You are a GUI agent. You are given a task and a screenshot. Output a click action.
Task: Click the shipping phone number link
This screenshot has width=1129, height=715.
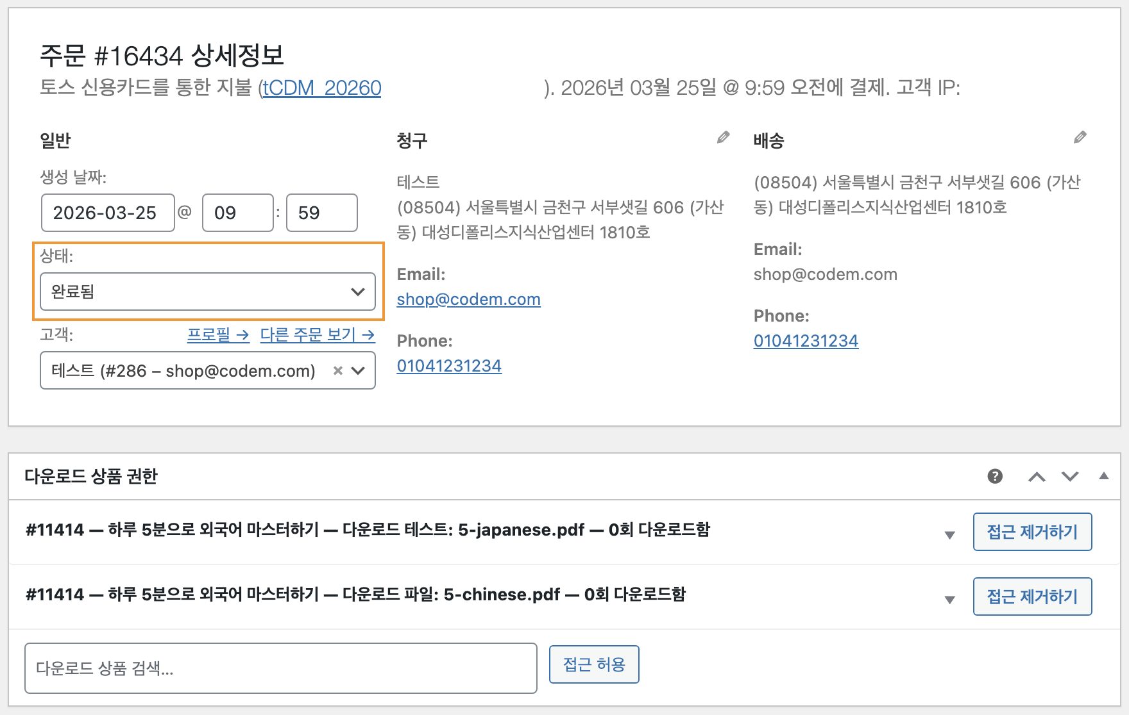pos(805,341)
